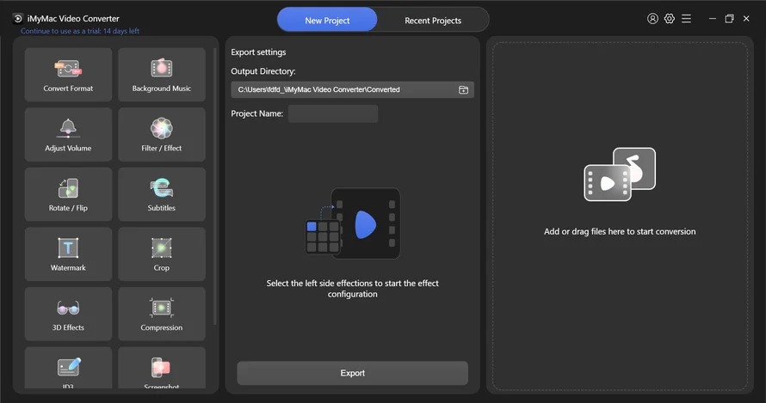Open the settings gear icon
Viewport: 766px width, 403px height.
(670, 19)
